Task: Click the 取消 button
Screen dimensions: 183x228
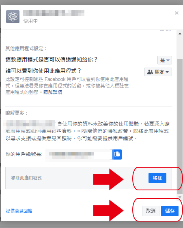Action: pos(151,211)
